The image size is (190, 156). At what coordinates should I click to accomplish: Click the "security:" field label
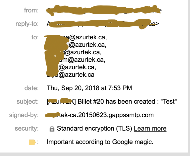27,129
